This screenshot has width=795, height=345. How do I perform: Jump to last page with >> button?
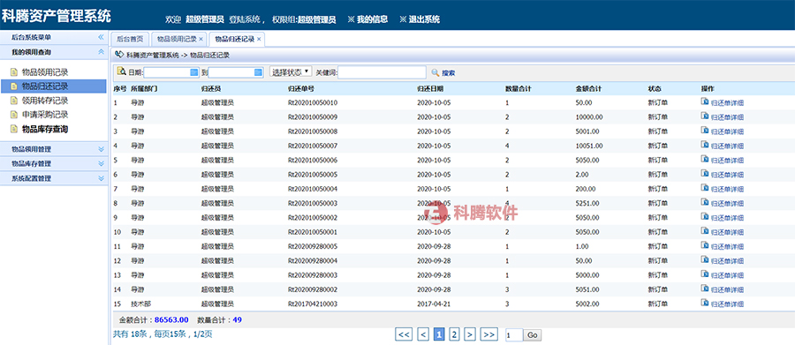click(x=488, y=334)
